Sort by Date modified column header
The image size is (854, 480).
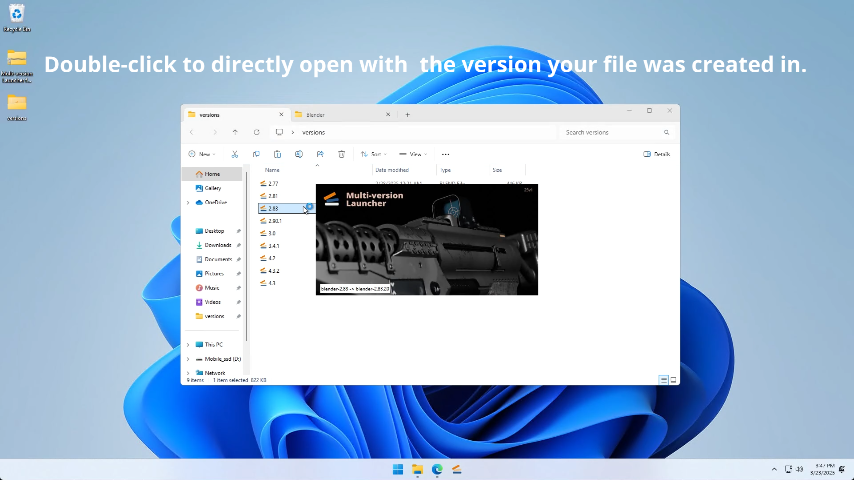[404, 170]
